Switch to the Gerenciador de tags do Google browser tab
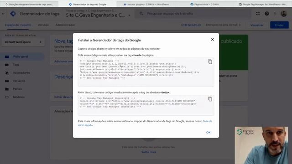Viewport: 292px width, 164px height. 88,4
